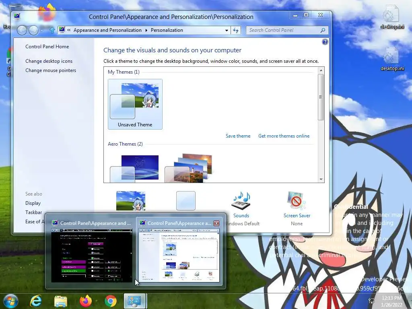Screen dimensions: 412x309
Task: Click the Control Panel taskbar button
Action: 134,301
